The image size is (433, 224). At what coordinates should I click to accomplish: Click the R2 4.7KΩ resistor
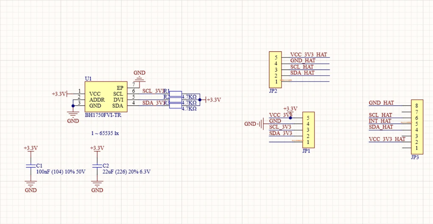(176, 100)
